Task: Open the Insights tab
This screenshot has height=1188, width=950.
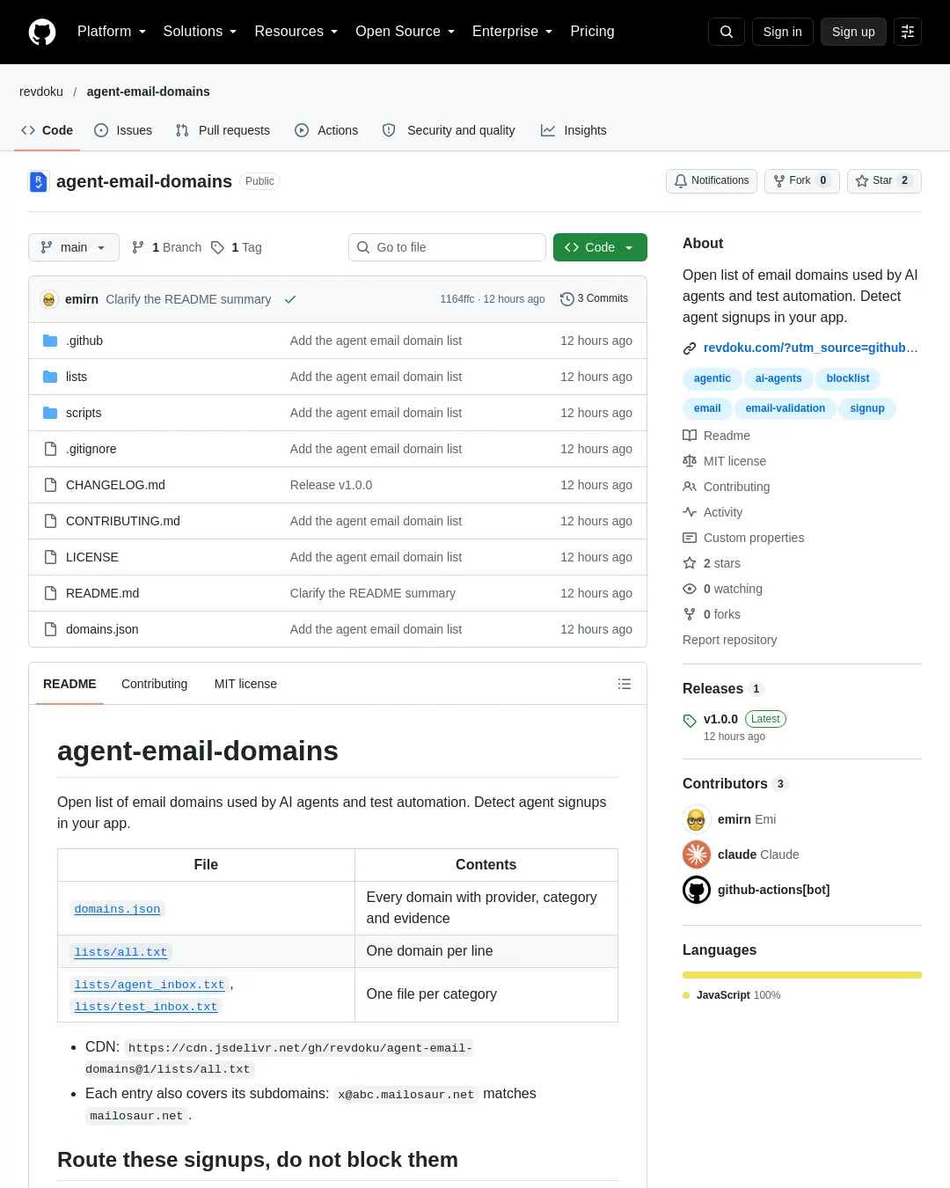Action: 574,130
